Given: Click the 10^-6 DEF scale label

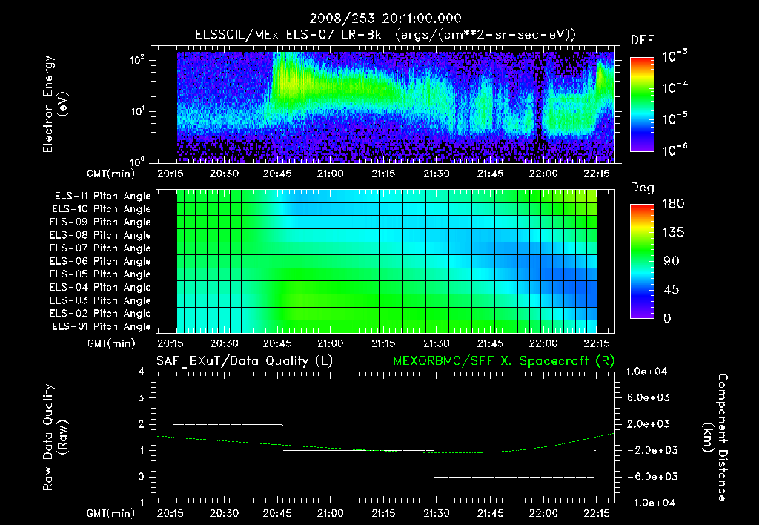Looking at the screenshot, I should (675, 150).
